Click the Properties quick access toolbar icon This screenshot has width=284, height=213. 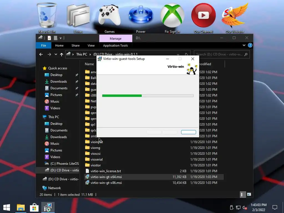[49, 38]
